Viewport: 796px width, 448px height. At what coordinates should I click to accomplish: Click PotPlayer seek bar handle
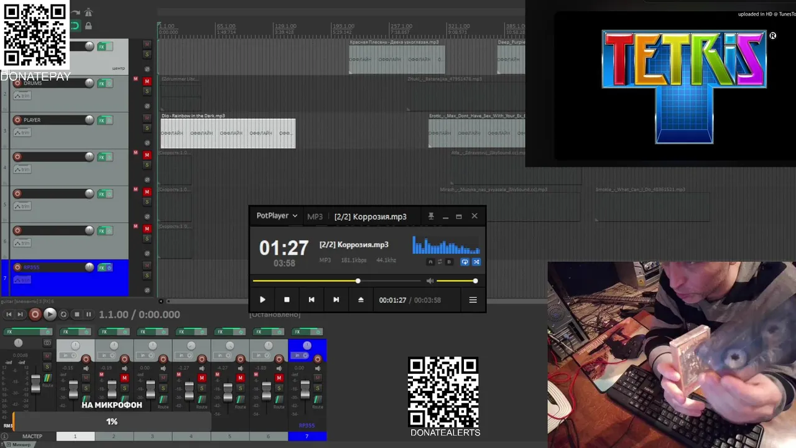tap(358, 281)
